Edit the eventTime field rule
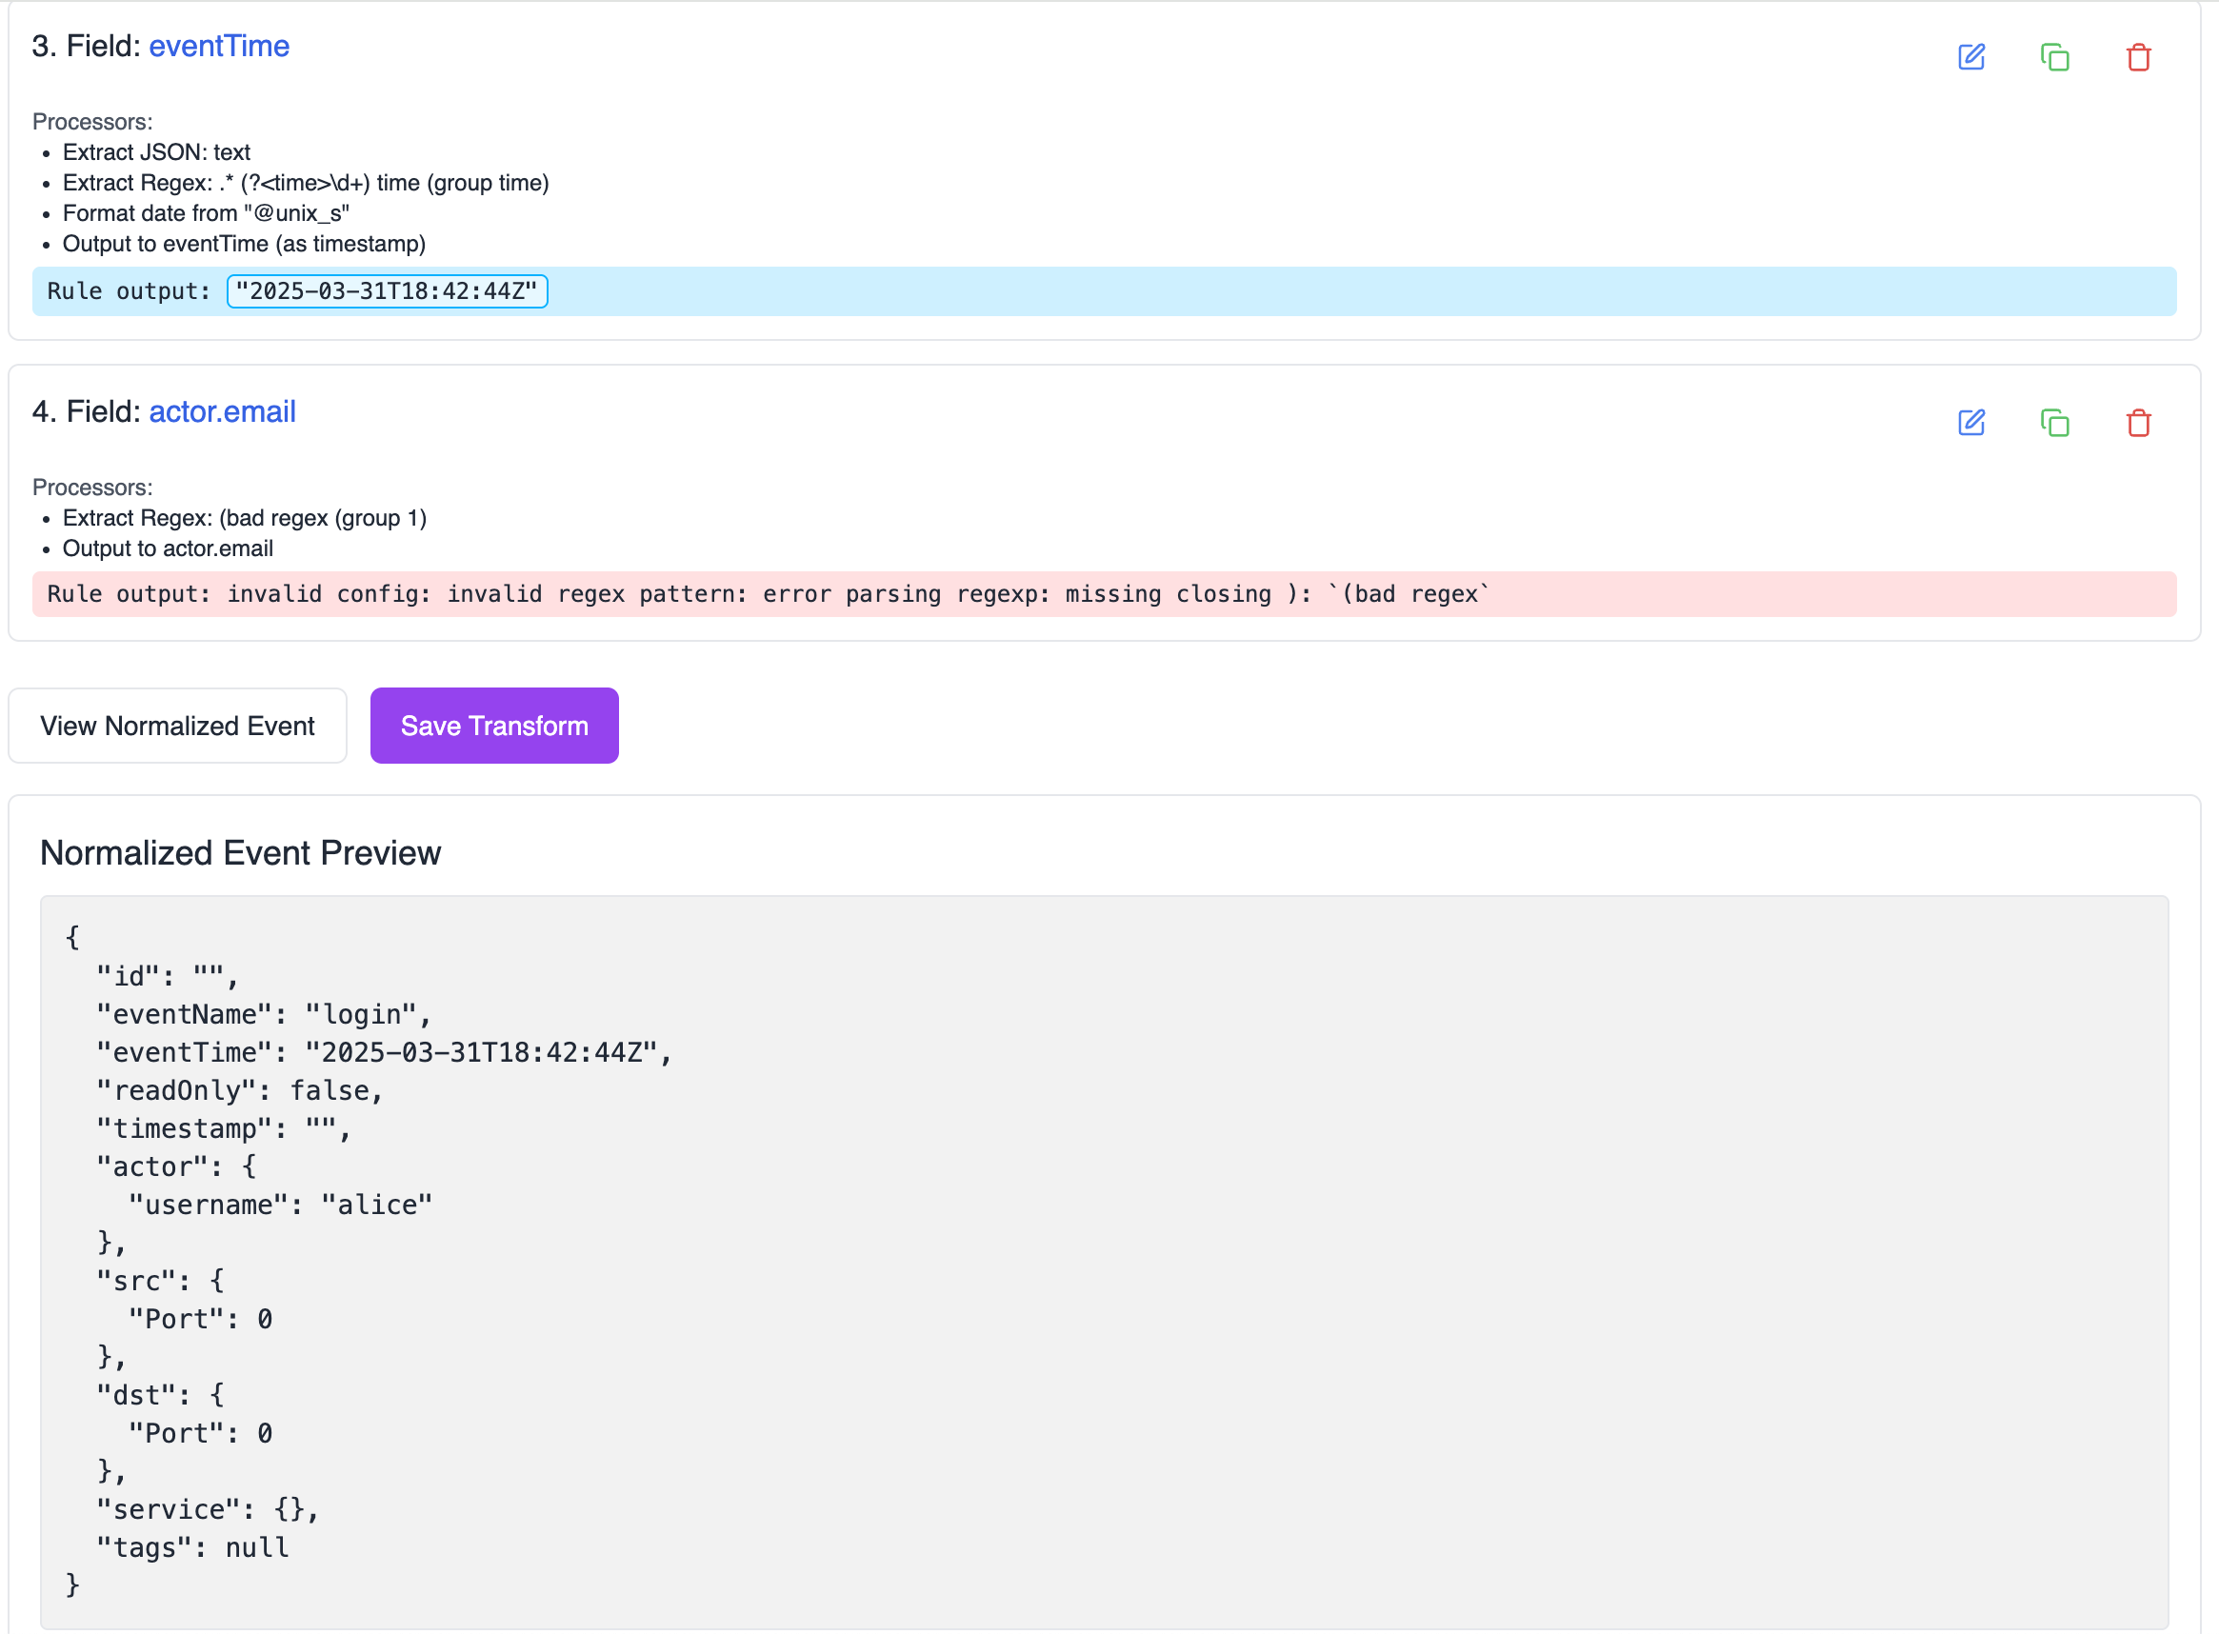2219x1634 pixels. [x=1970, y=57]
